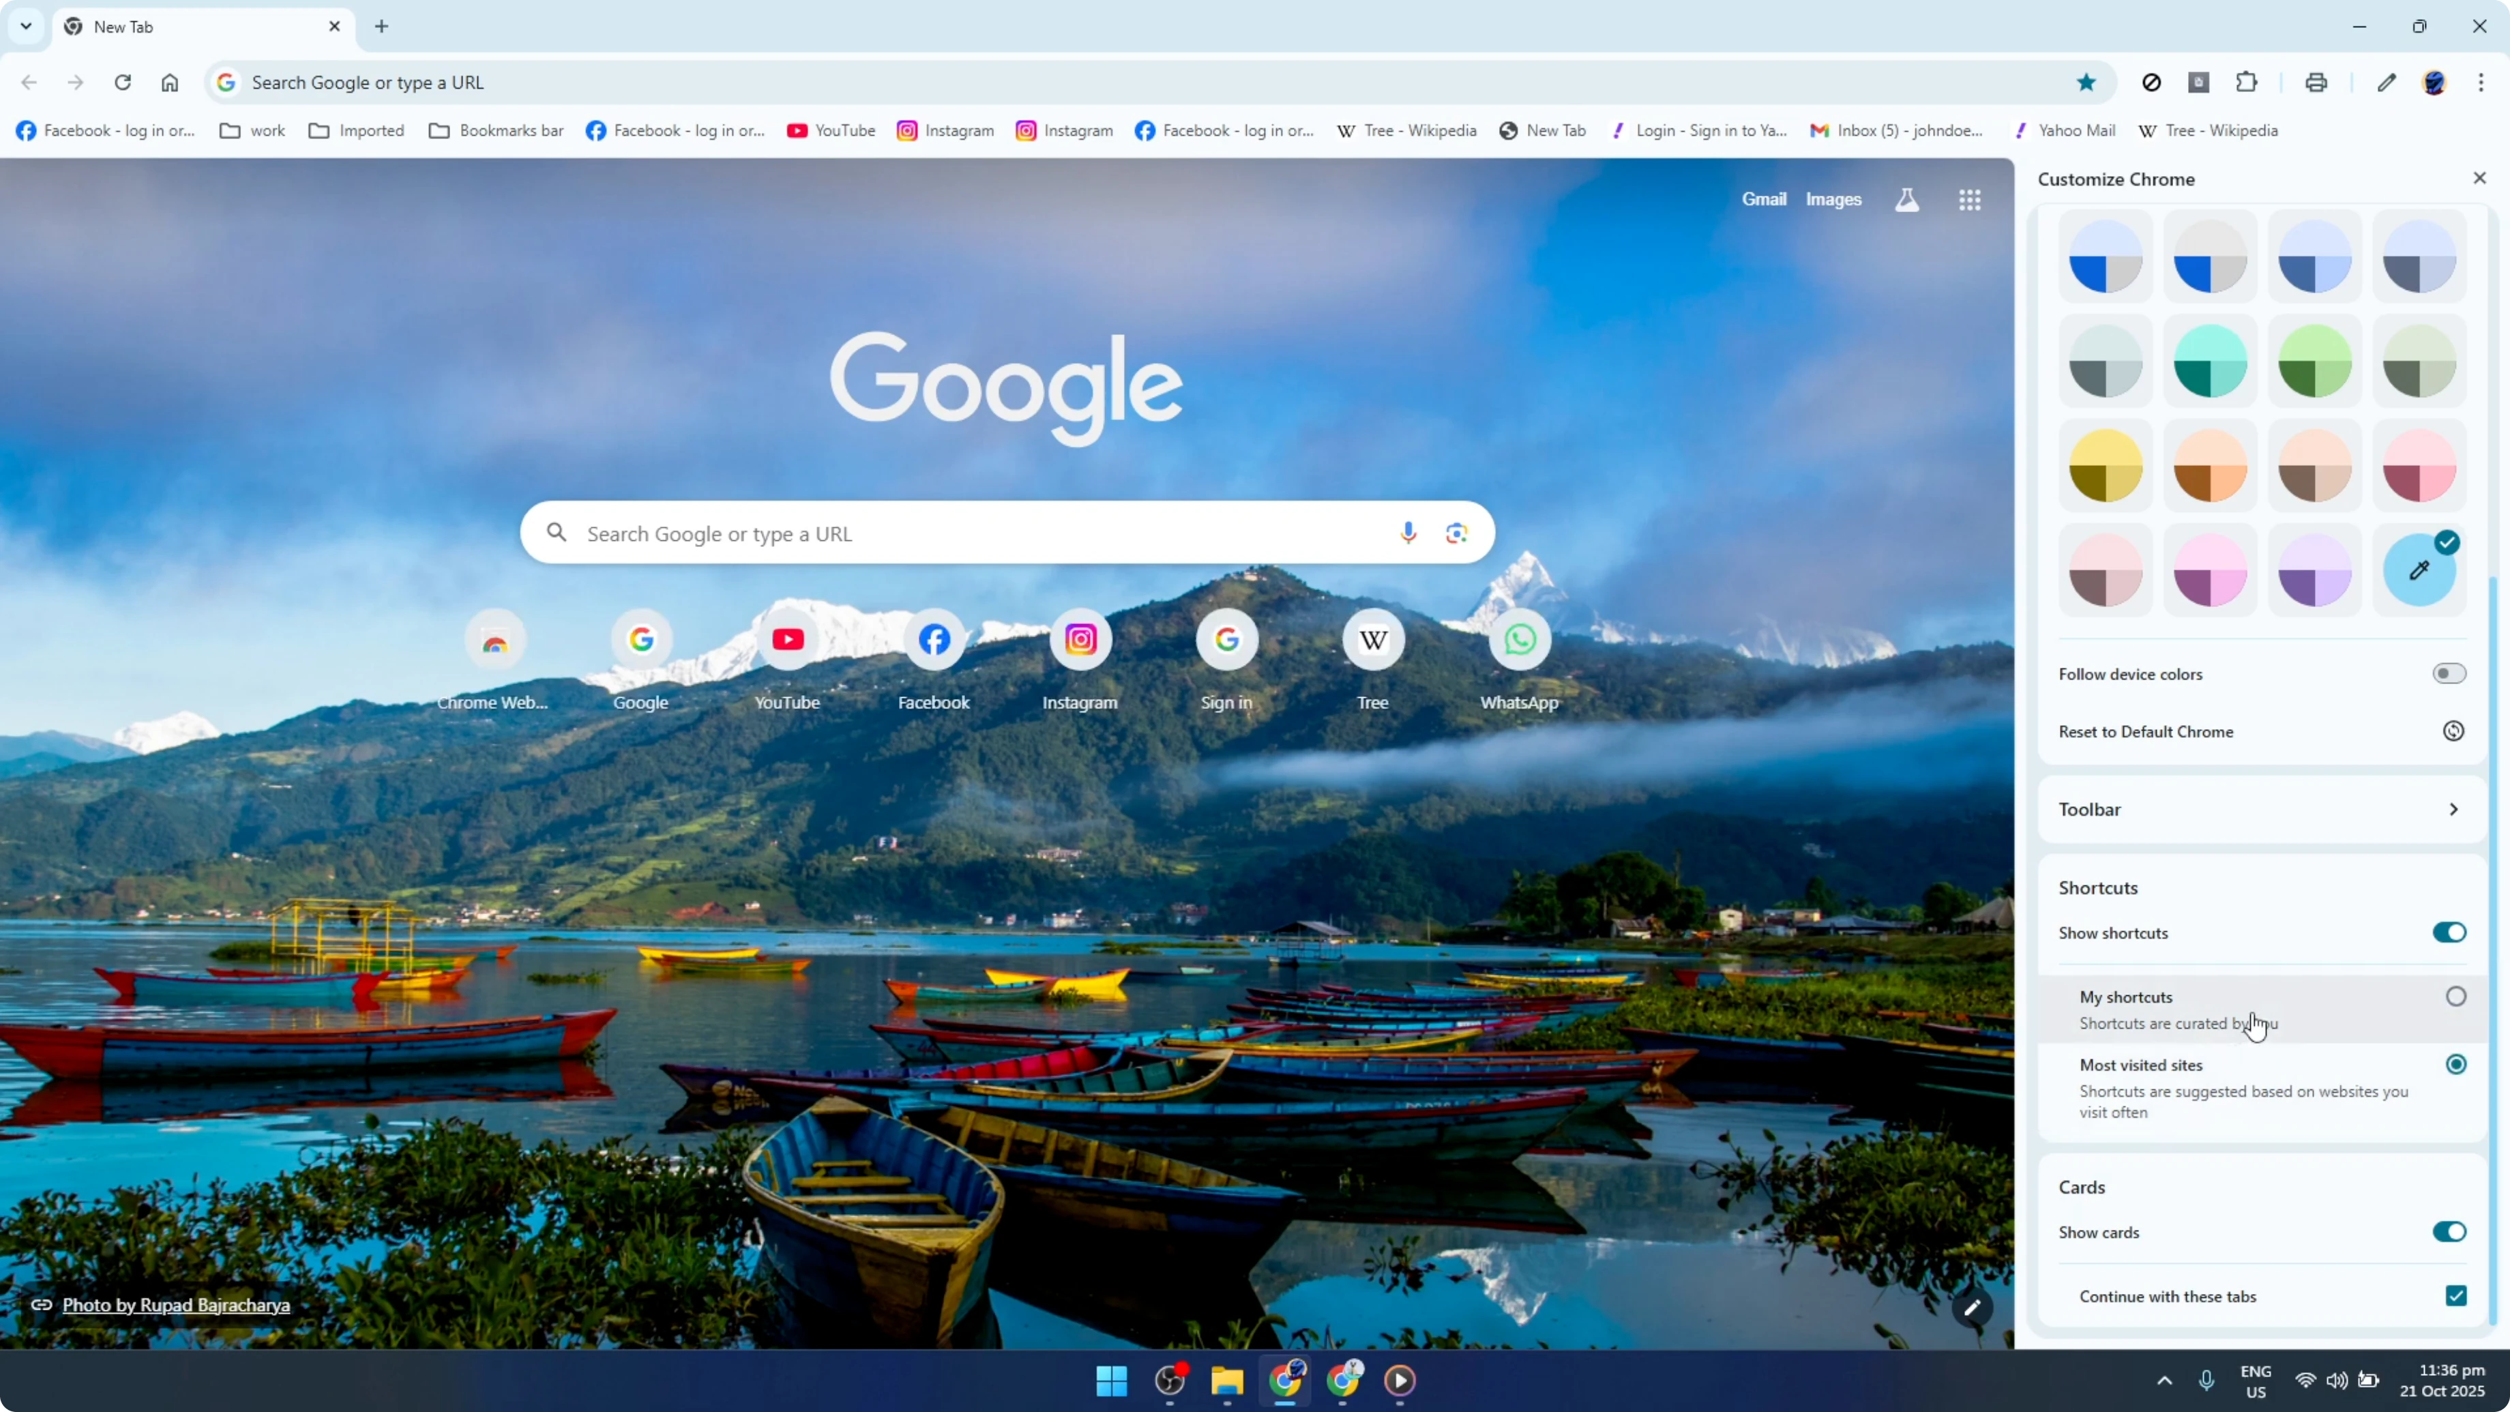
Task: Open the work bookmarks folder
Action: (252, 130)
